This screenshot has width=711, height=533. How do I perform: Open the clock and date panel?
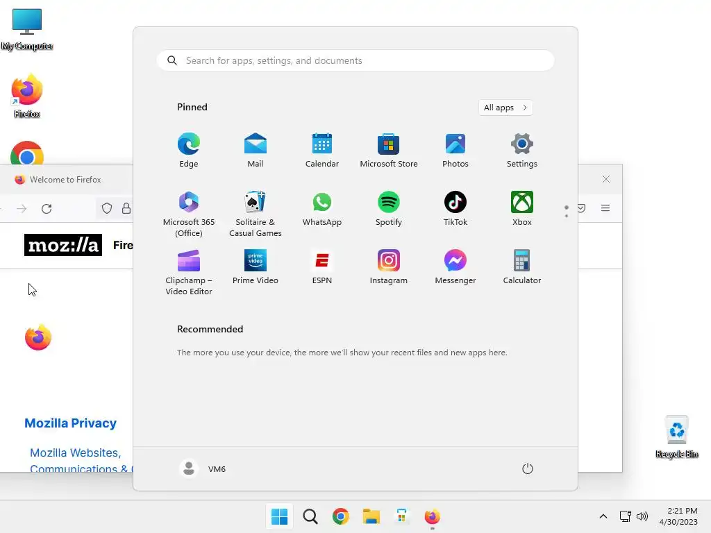pos(678,516)
